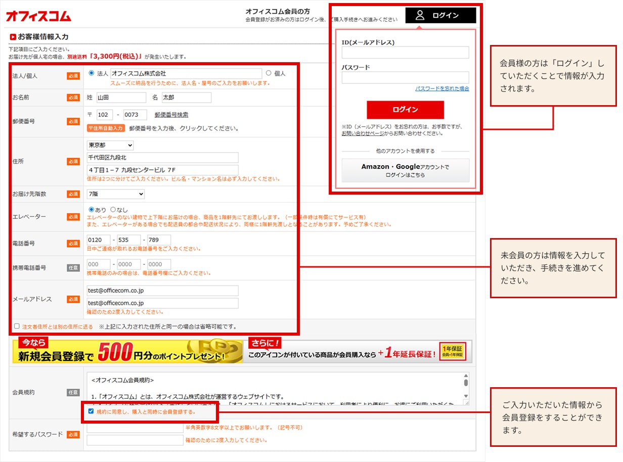Uncheck 規約に同意し、購入と同時に会員登録する
This screenshot has width=623, height=462.
tap(91, 412)
